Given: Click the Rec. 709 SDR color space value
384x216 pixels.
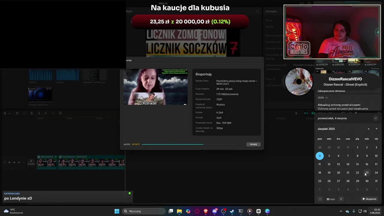Looking at the screenshot, I should [x=224, y=123].
